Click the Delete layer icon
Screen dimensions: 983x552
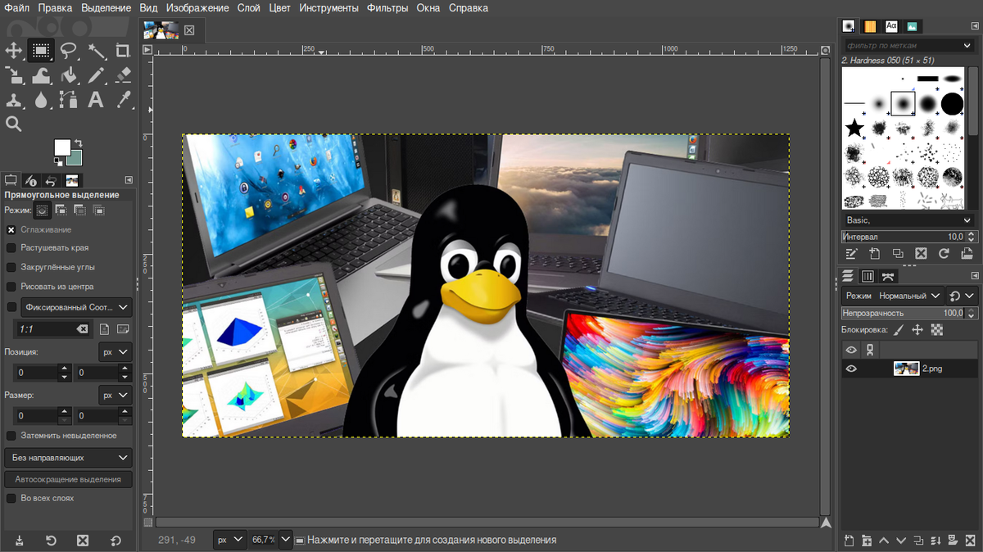pyautogui.click(x=970, y=541)
